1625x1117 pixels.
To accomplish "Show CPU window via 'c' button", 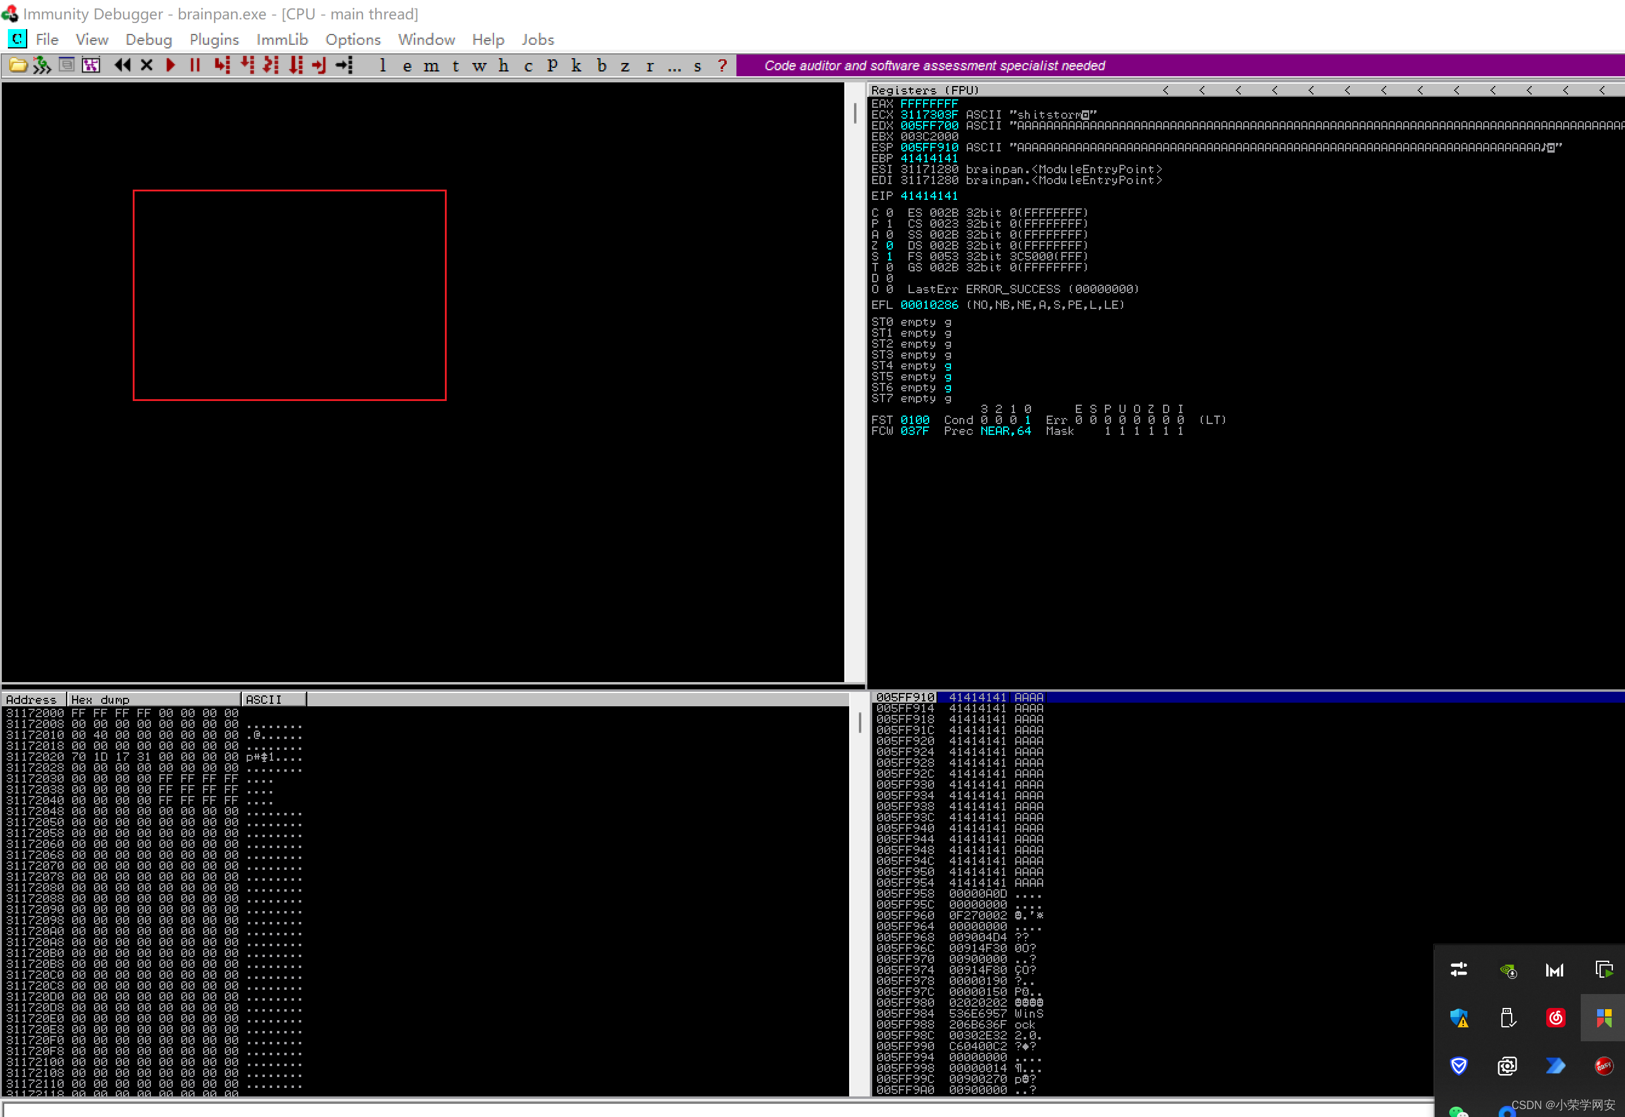I will (x=528, y=66).
